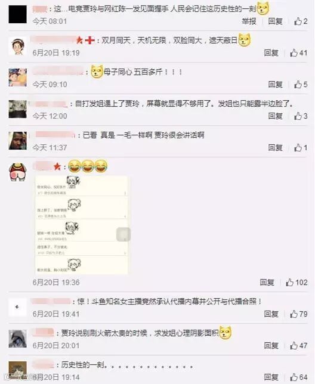Reply to the 6月20日 19:36 image comment
Image resolution: width=315 pixels, height=384 pixels.
coord(267,283)
